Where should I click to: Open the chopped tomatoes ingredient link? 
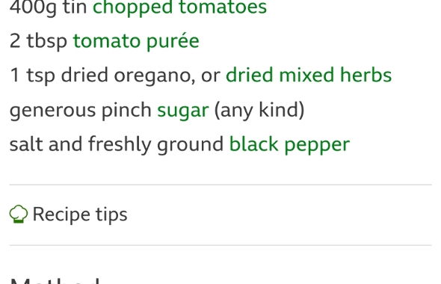point(179,7)
